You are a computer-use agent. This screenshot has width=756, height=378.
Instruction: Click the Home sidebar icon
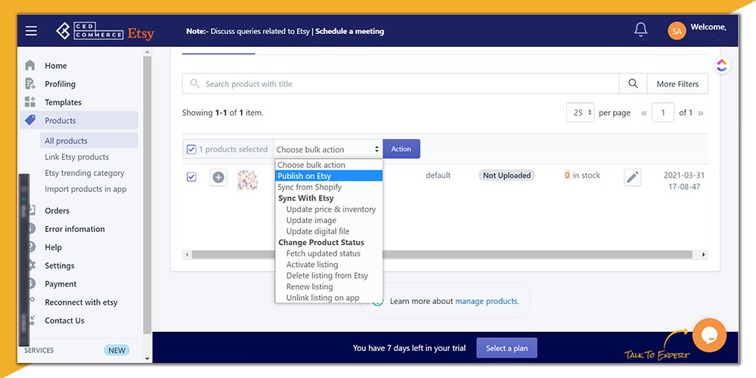click(30, 65)
